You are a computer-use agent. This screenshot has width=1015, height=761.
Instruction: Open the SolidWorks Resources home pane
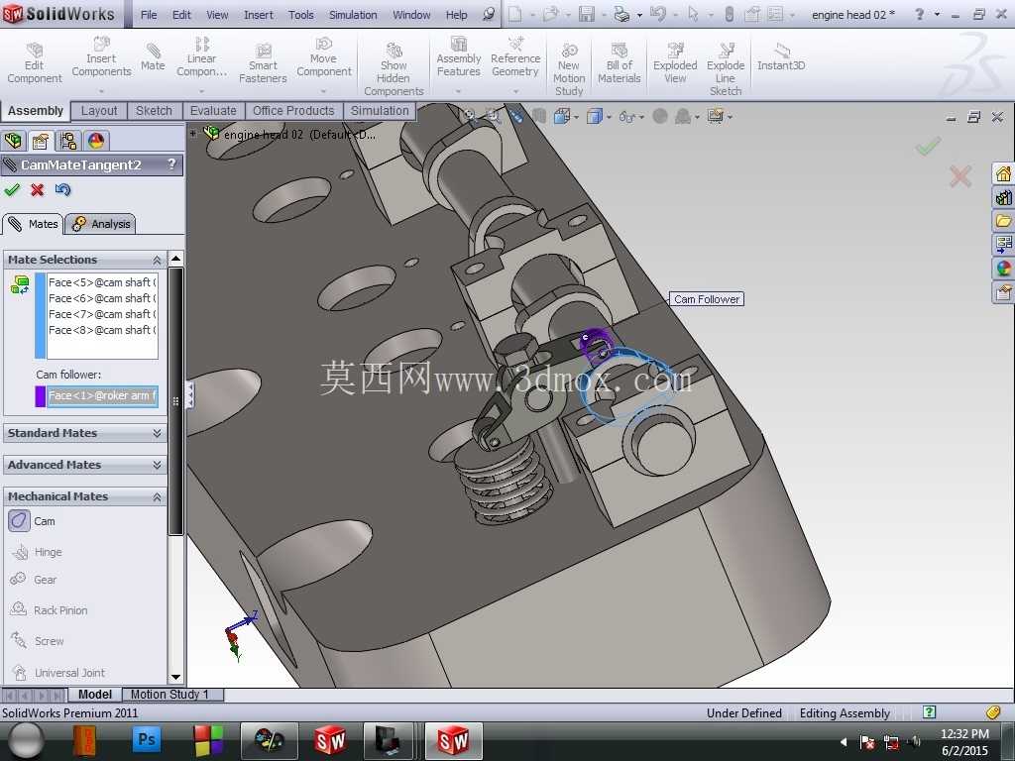[x=1003, y=173]
